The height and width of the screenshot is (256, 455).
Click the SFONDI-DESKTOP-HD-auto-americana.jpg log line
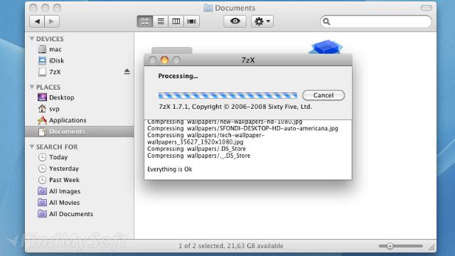coord(242,128)
